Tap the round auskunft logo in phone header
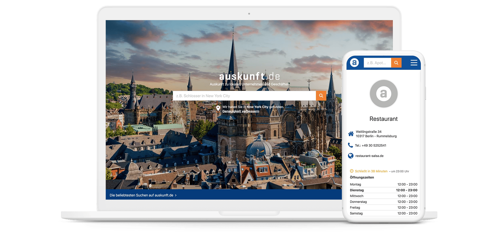 pyautogui.click(x=354, y=63)
